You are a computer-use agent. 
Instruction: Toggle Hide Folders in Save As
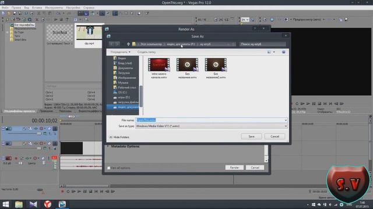pos(119,137)
